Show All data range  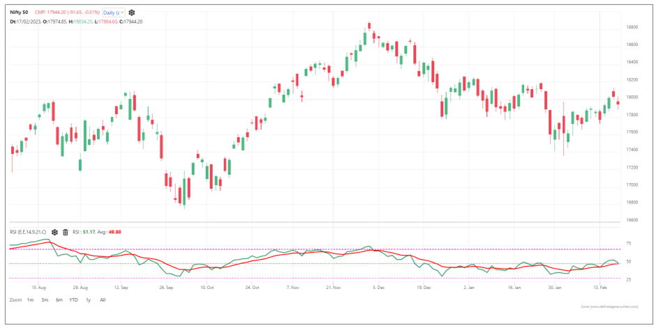point(103,299)
